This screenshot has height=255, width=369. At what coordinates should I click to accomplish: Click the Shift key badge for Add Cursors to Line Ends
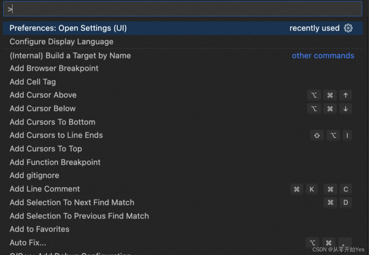[317, 135]
